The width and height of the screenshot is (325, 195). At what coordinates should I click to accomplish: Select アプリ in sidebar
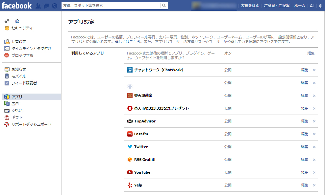click(32, 97)
